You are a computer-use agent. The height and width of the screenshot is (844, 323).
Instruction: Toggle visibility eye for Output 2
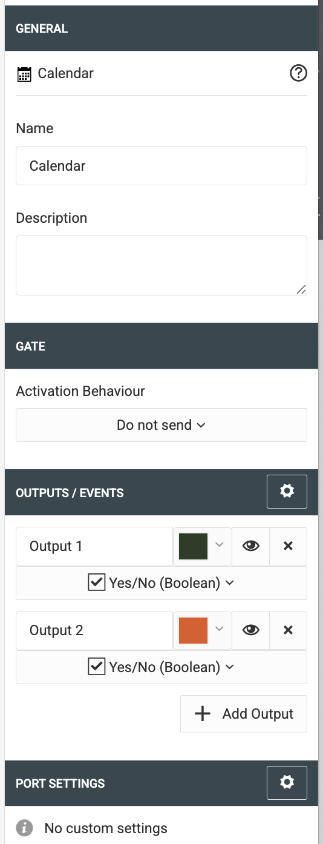click(x=251, y=630)
